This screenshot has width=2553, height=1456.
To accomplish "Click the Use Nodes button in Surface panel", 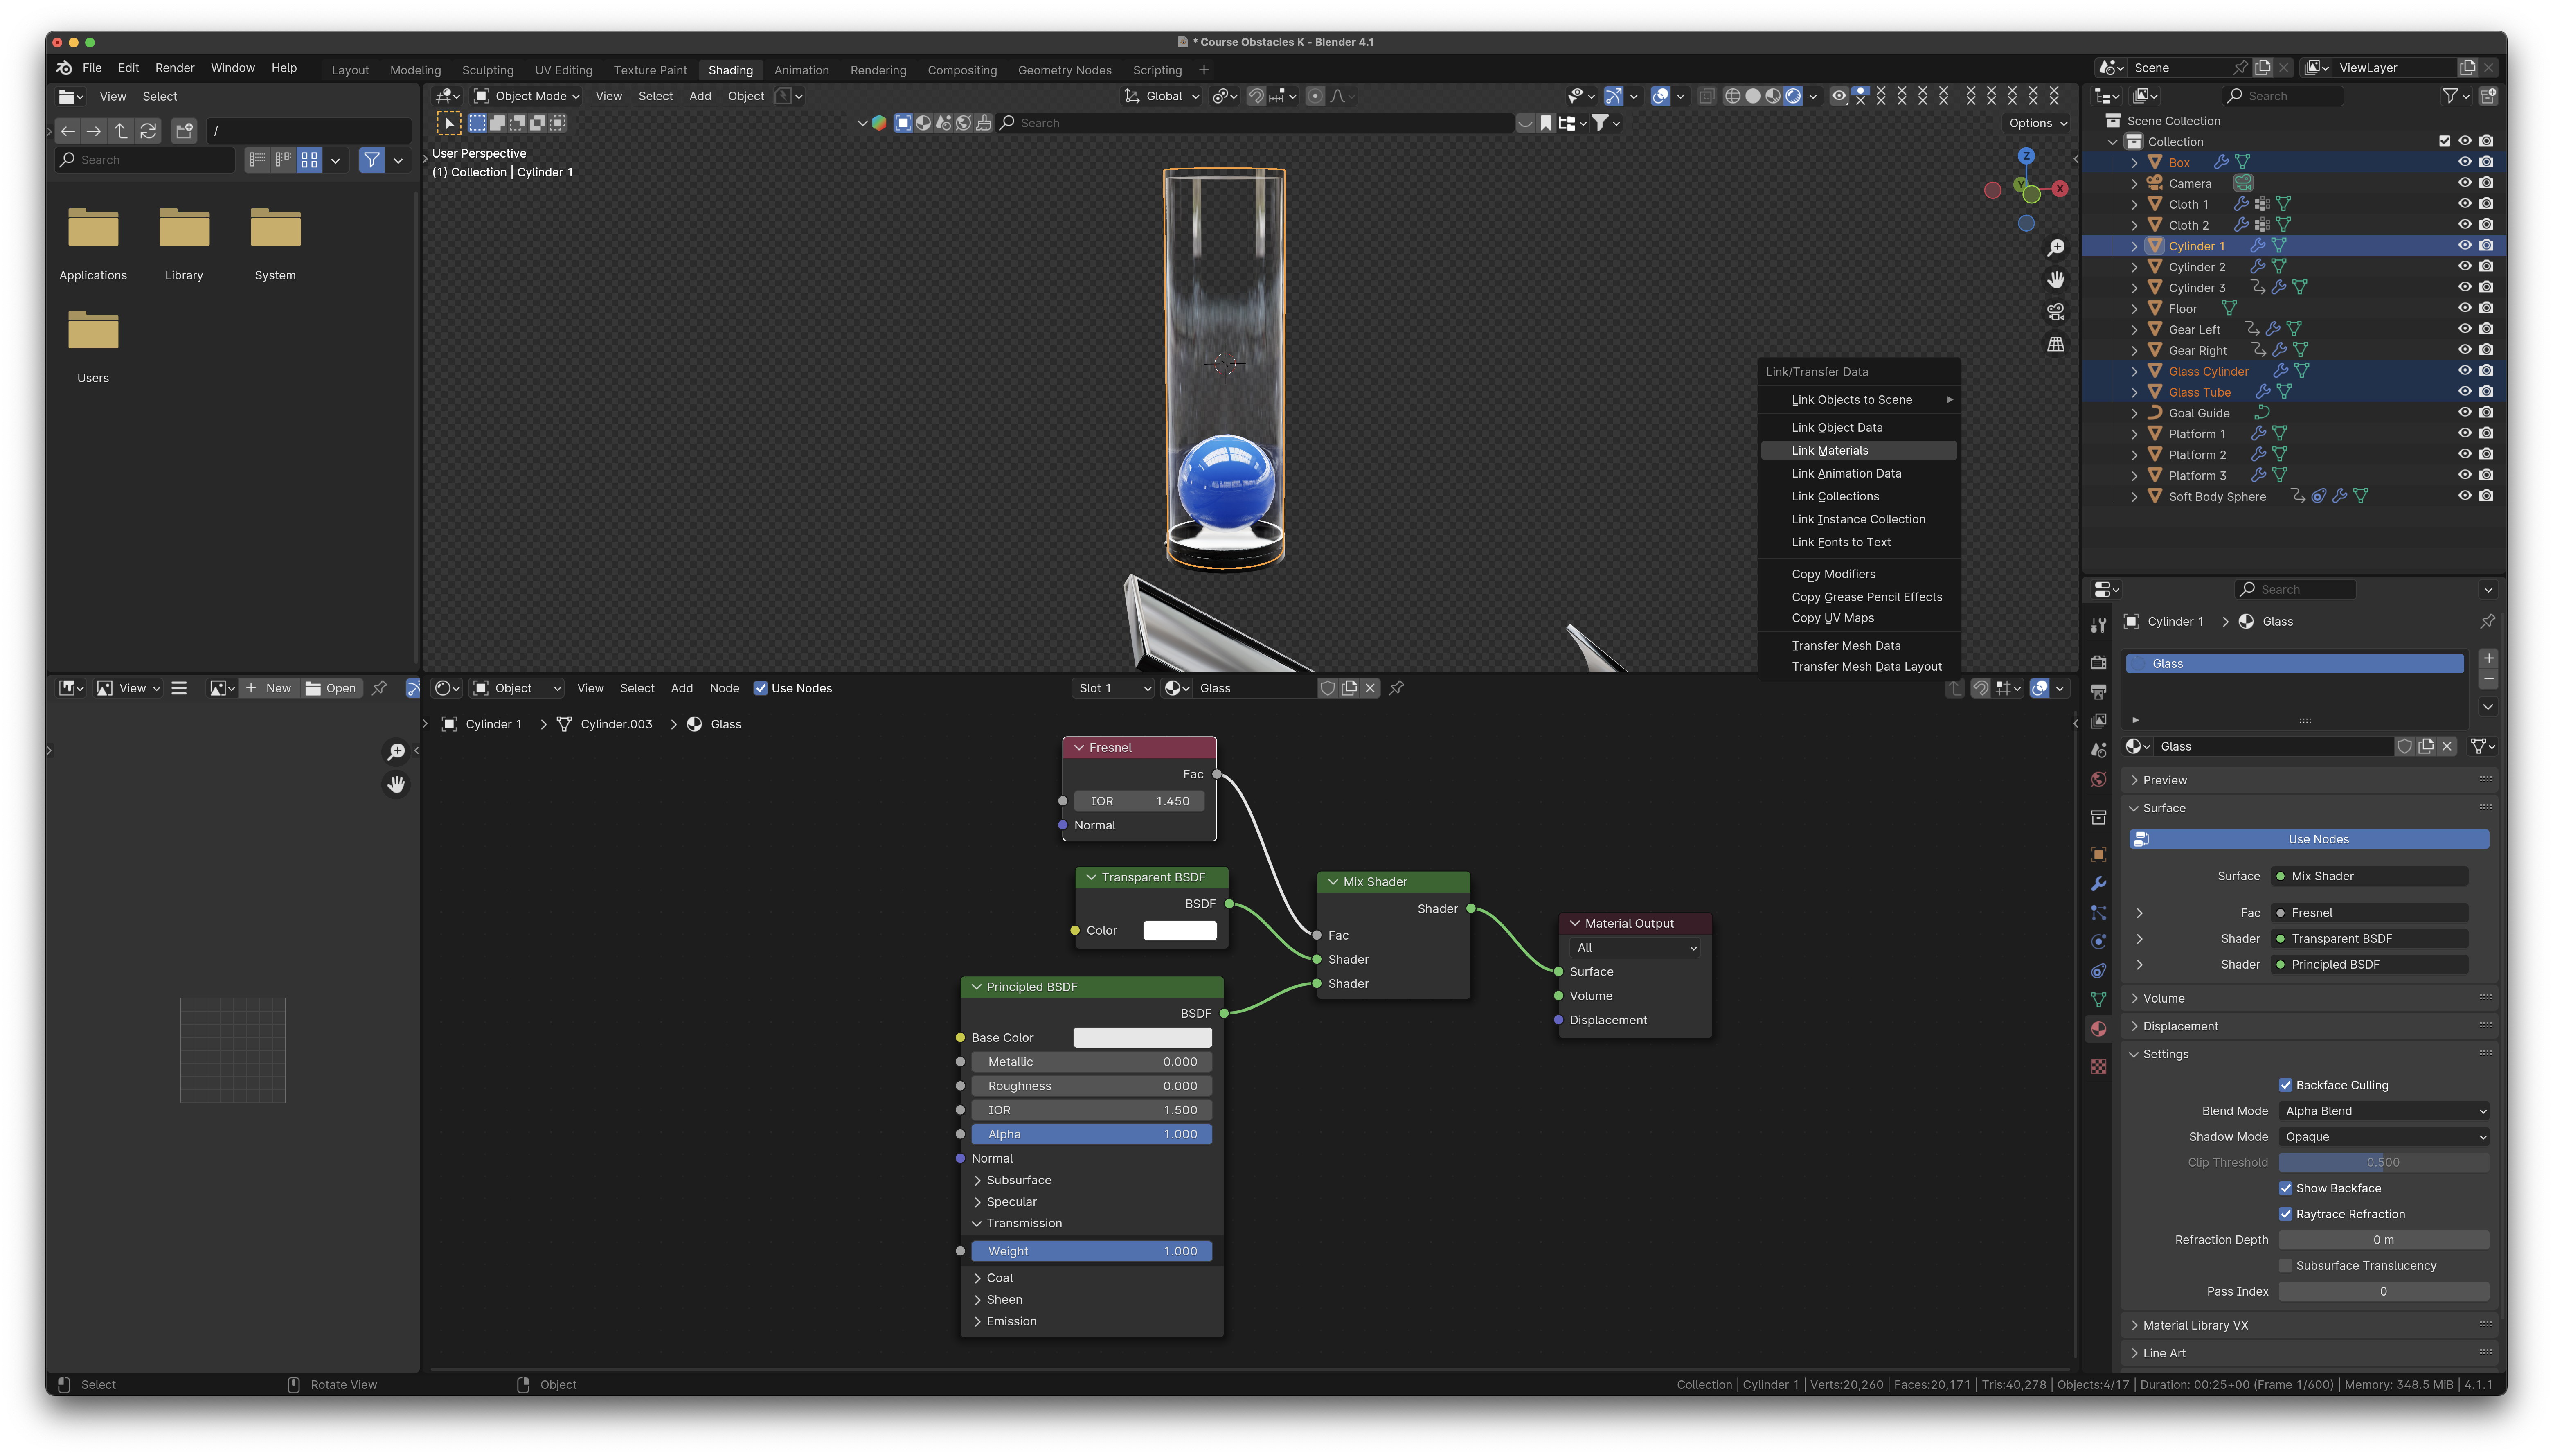I will click(x=2309, y=839).
